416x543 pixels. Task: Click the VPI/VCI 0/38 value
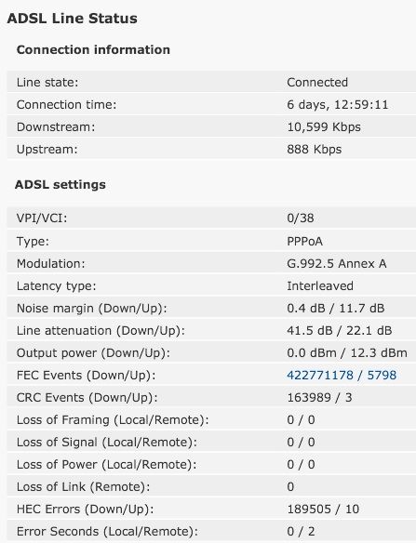(301, 219)
